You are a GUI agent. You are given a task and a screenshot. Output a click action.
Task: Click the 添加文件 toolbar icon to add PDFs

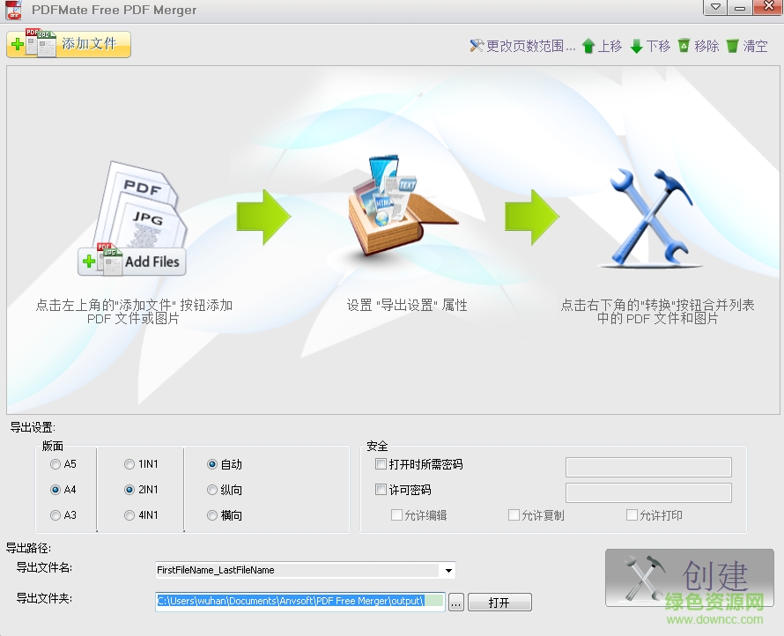pyautogui.click(x=68, y=43)
